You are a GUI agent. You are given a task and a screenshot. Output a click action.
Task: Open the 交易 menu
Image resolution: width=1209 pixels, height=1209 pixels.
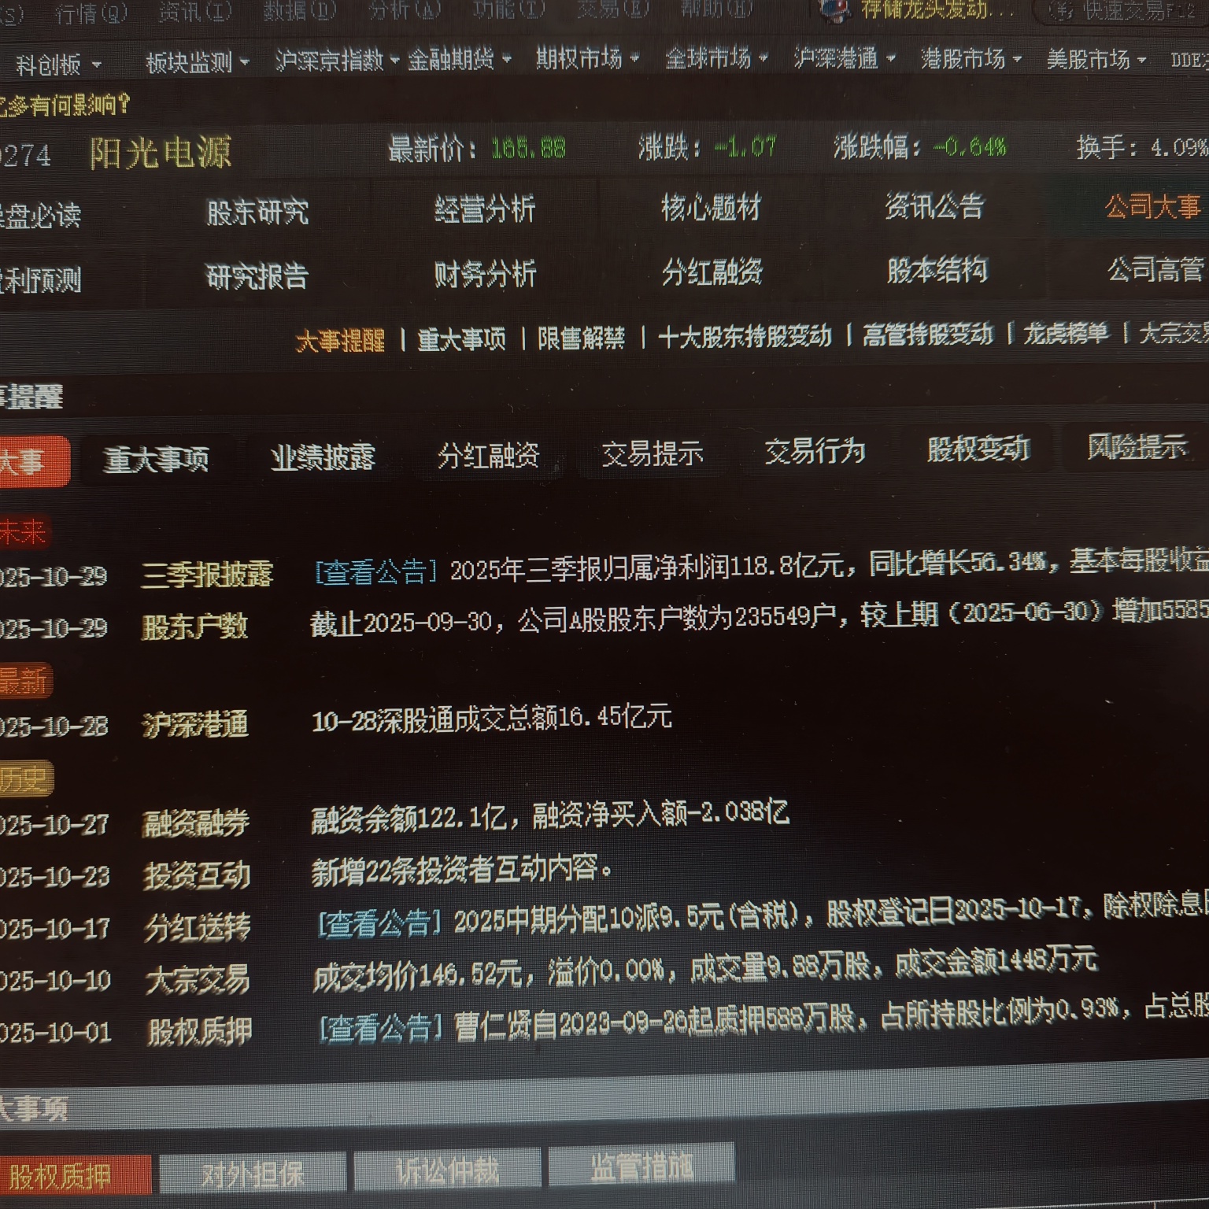(613, 9)
